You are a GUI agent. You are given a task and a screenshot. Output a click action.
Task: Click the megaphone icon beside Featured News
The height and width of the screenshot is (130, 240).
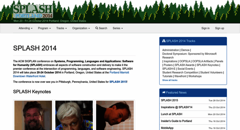(164, 93)
